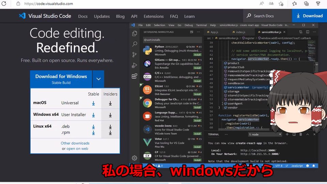The width and height of the screenshot is (327, 184).
Task: Click the JavaScript language mode in the status bar
Action: click(x=297, y=166)
